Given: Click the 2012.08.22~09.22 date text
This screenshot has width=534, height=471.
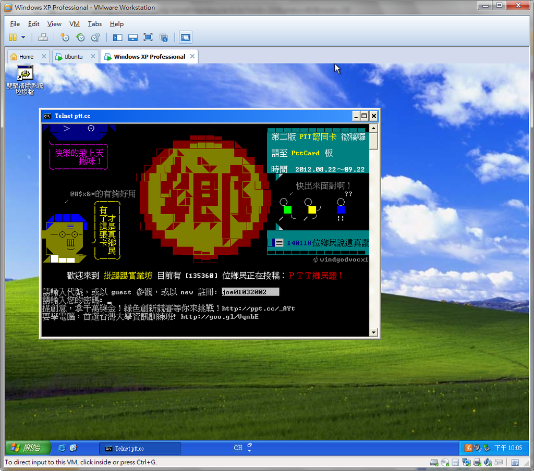Looking at the screenshot, I should coord(330,169).
